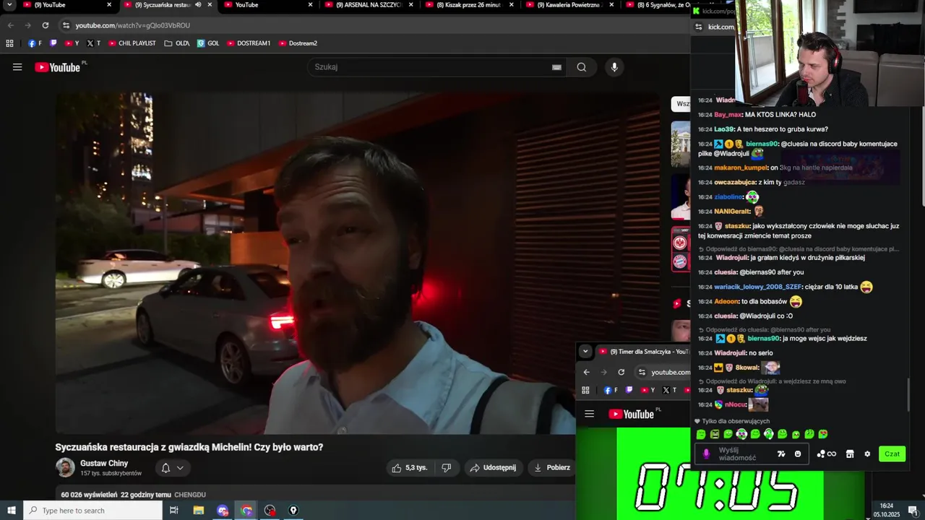Click the Pobierz download button
The height and width of the screenshot is (520, 925).
(551, 468)
